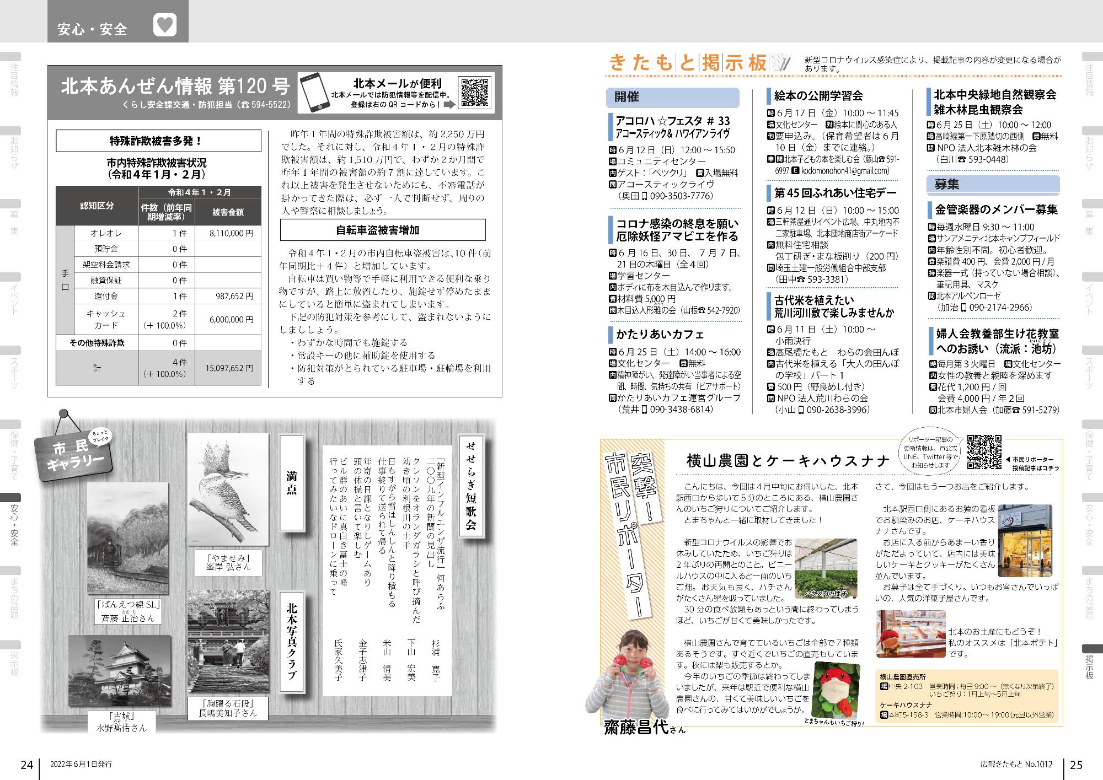The image size is (1103, 780).
Task: Click the 第45回ふれあい住宅デー title
Action: [x=835, y=193]
